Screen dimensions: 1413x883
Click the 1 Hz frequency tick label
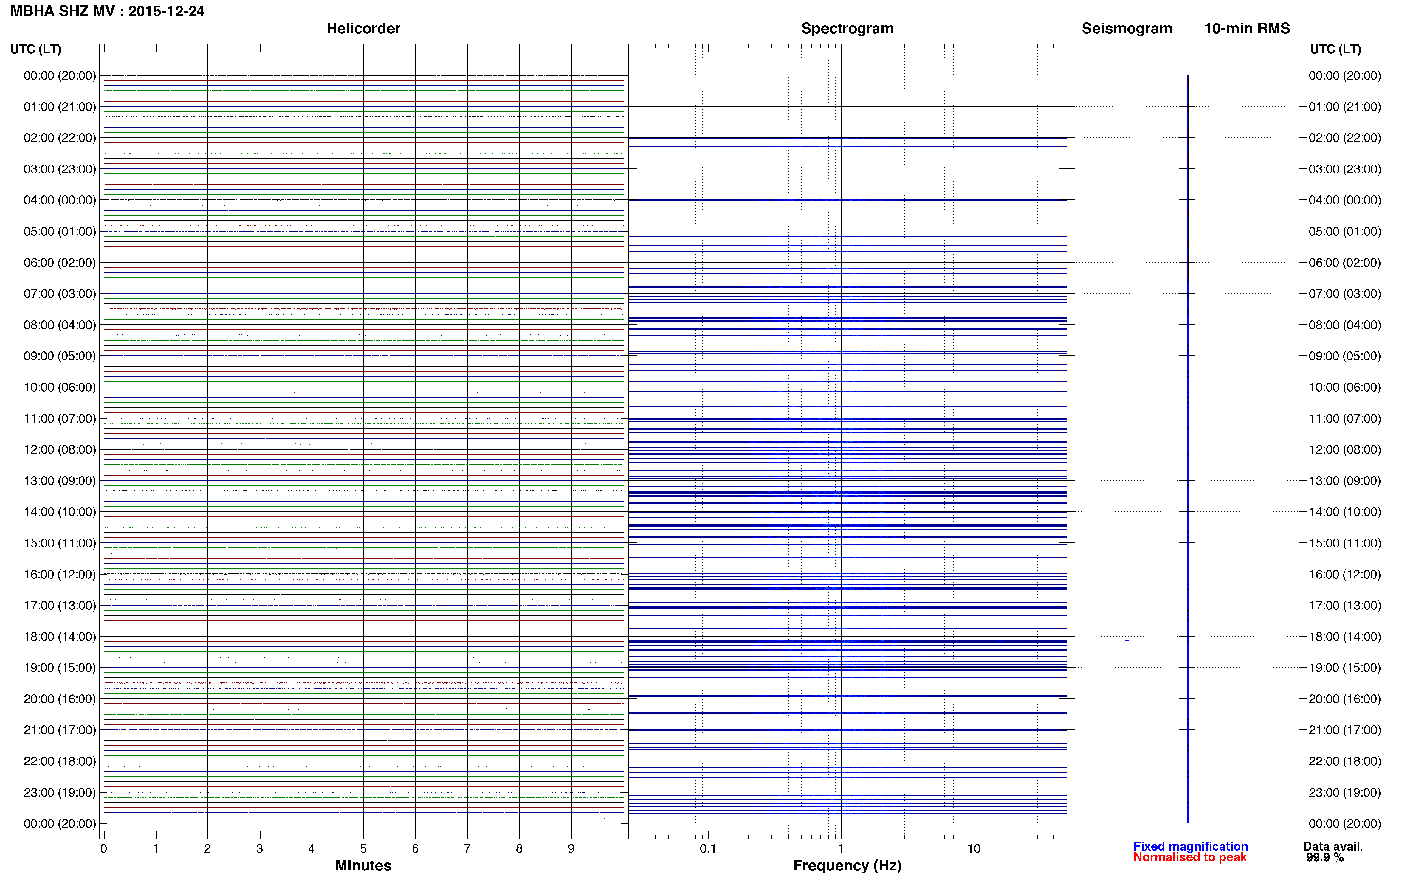[841, 848]
